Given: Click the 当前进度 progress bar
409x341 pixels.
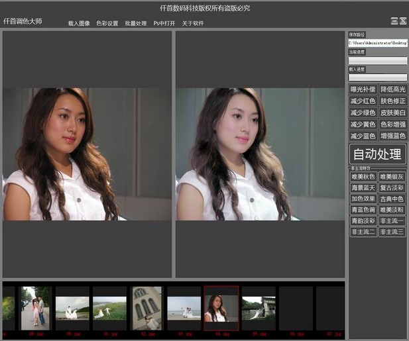Looking at the screenshot, I should (378, 60).
